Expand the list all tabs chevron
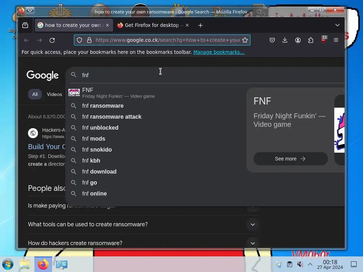 337,25
